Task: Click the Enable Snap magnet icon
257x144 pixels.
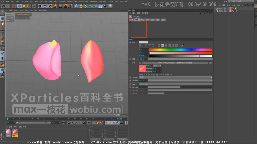Action: (x=2, y=65)
